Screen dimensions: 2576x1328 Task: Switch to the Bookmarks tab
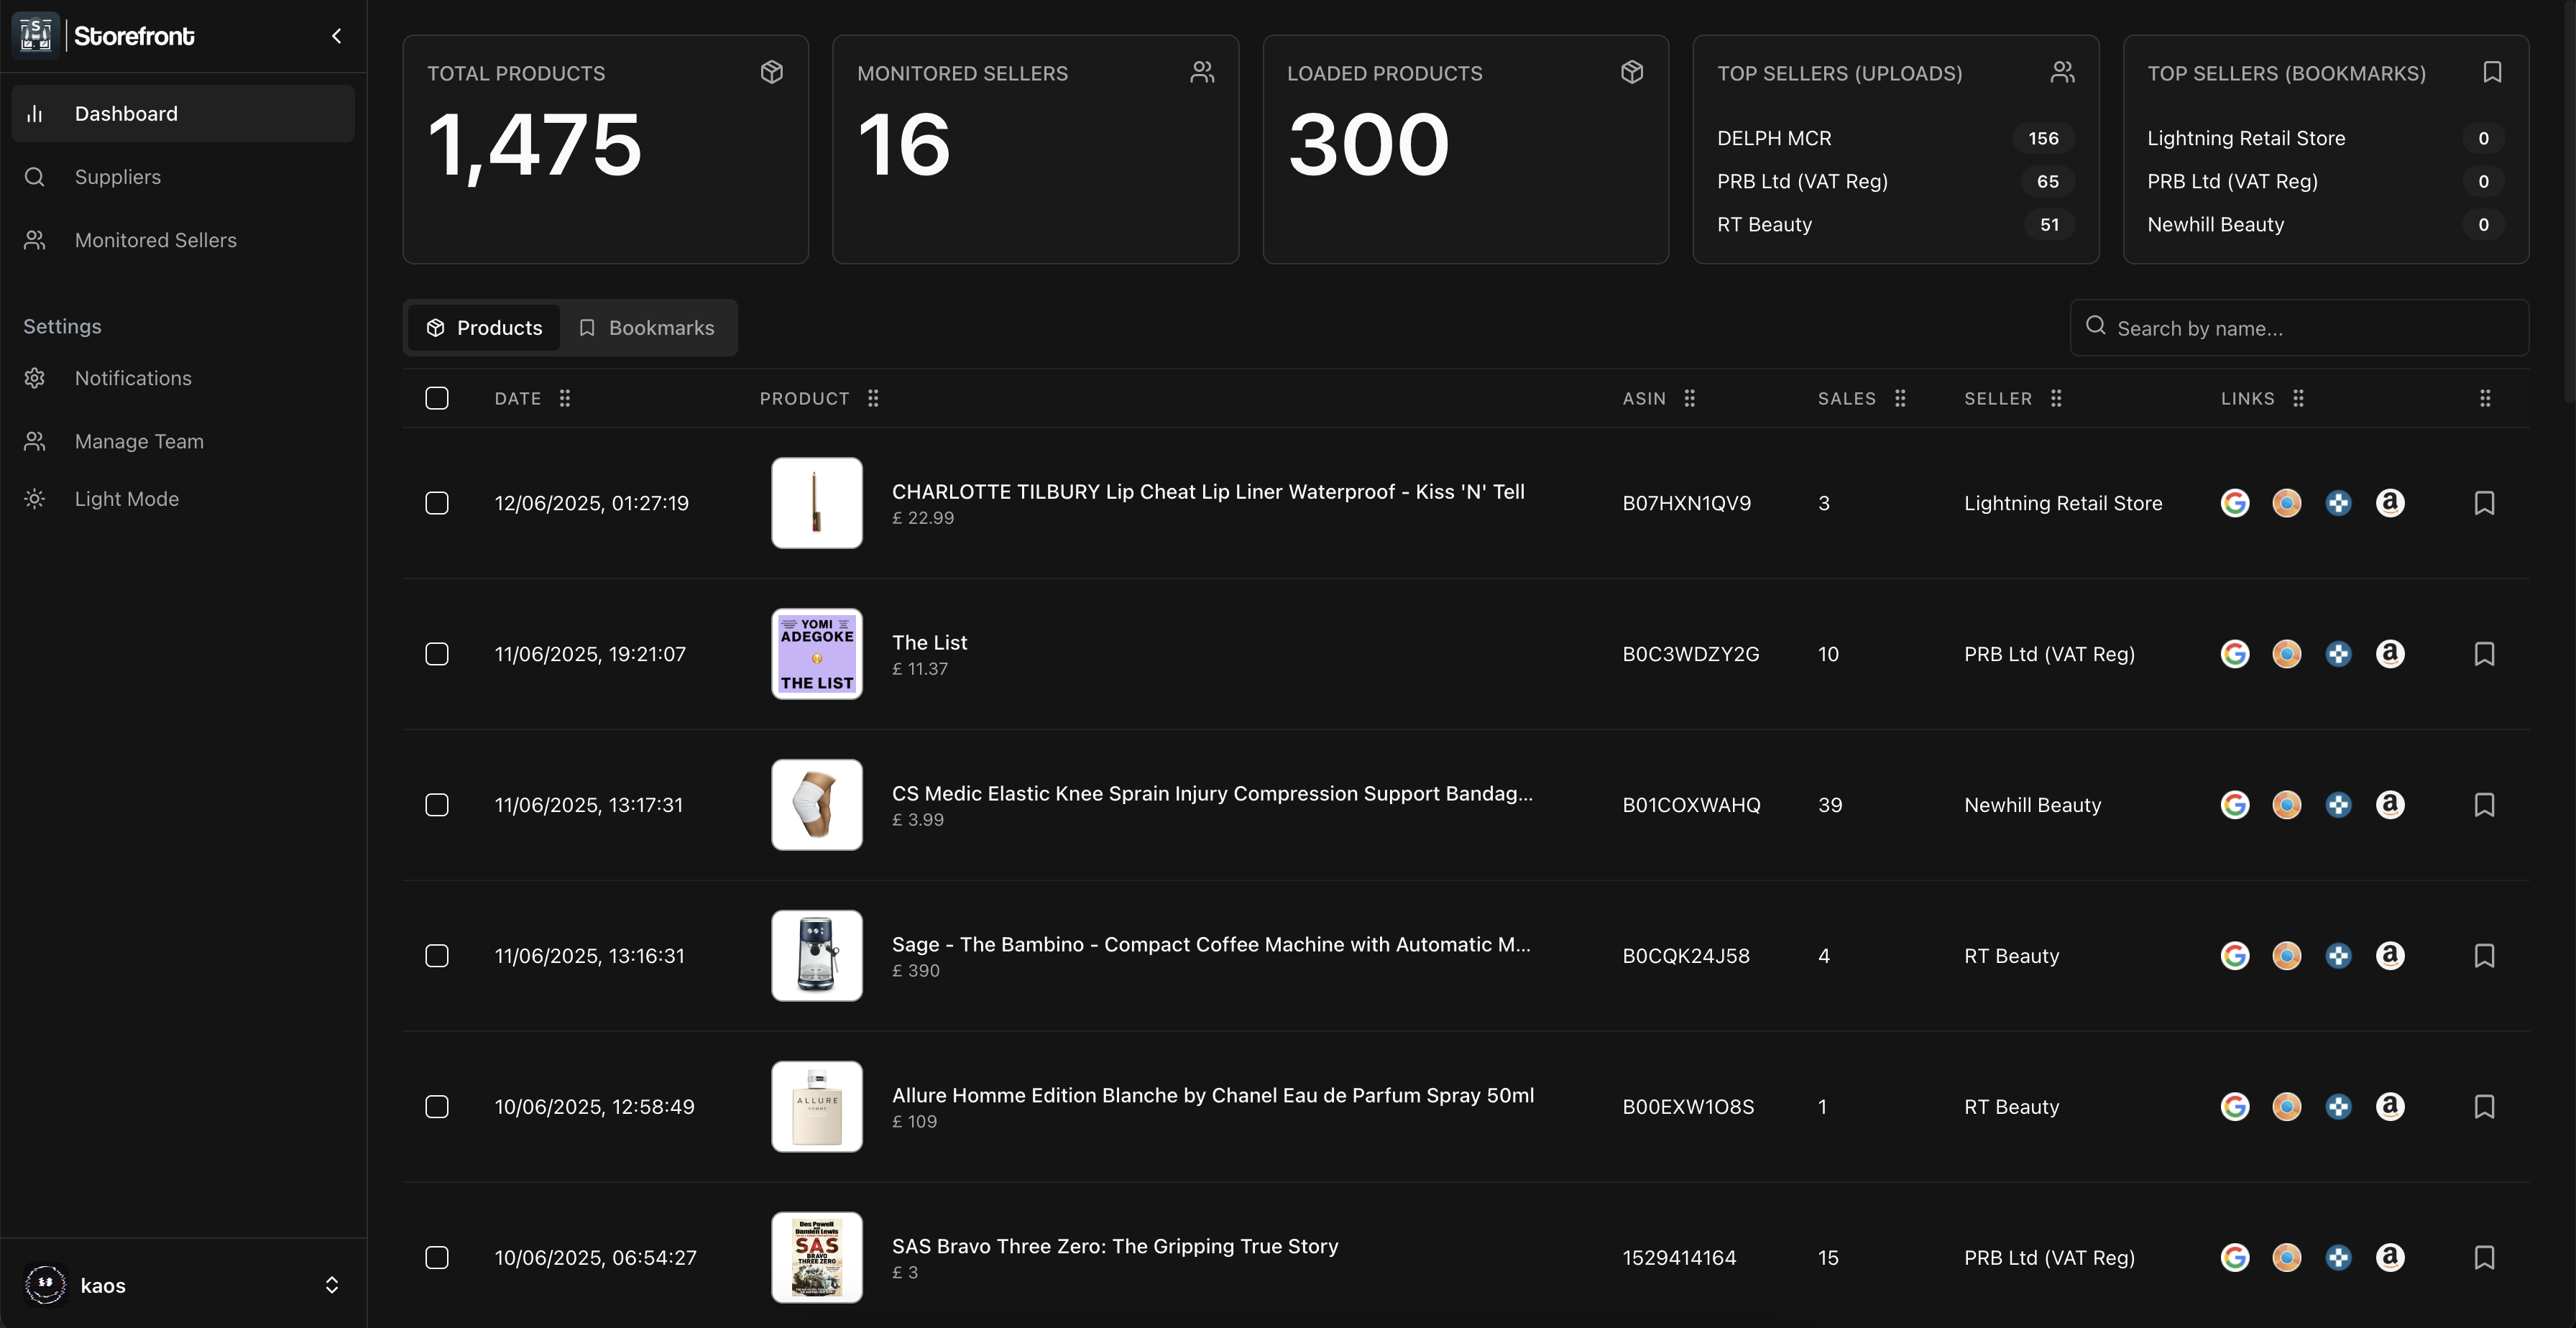pos(647,328)
